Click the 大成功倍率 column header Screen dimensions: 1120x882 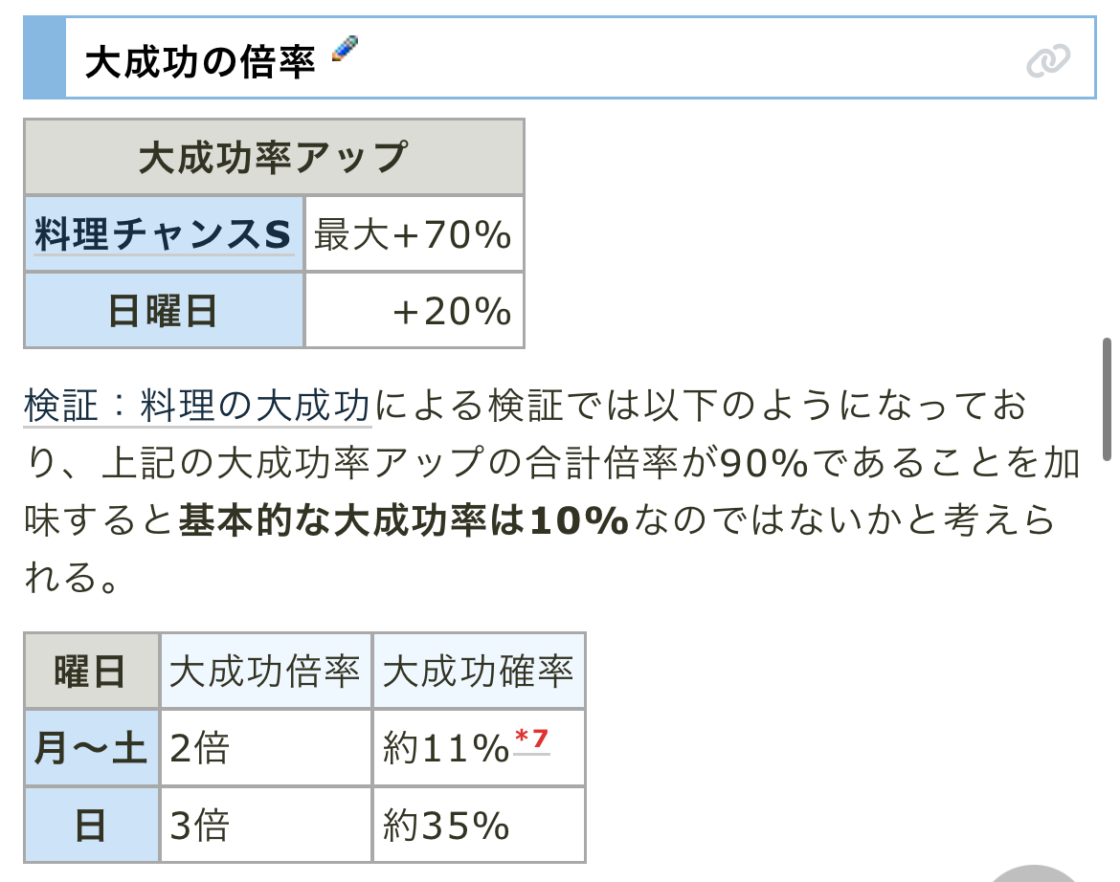(266, 671)
